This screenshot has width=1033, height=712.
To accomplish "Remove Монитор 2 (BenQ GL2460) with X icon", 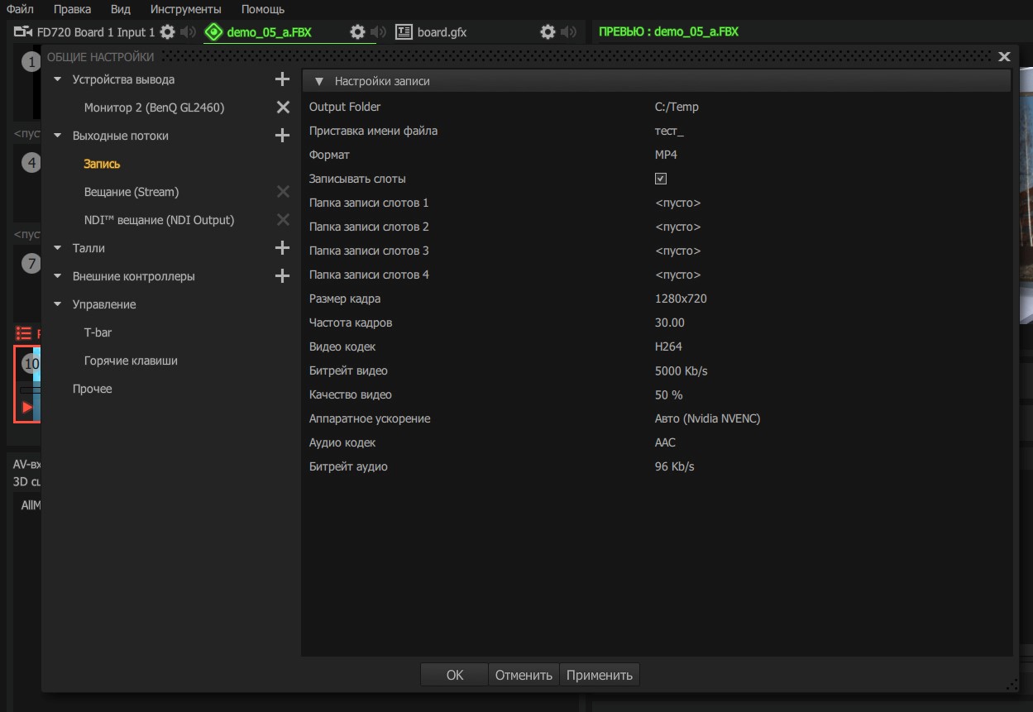I will point(283,108).
